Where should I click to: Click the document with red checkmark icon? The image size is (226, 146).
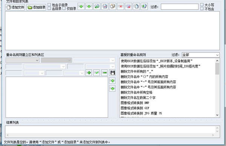click(105, 6)
